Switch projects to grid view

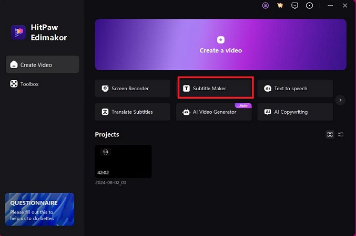coord(330,135)
